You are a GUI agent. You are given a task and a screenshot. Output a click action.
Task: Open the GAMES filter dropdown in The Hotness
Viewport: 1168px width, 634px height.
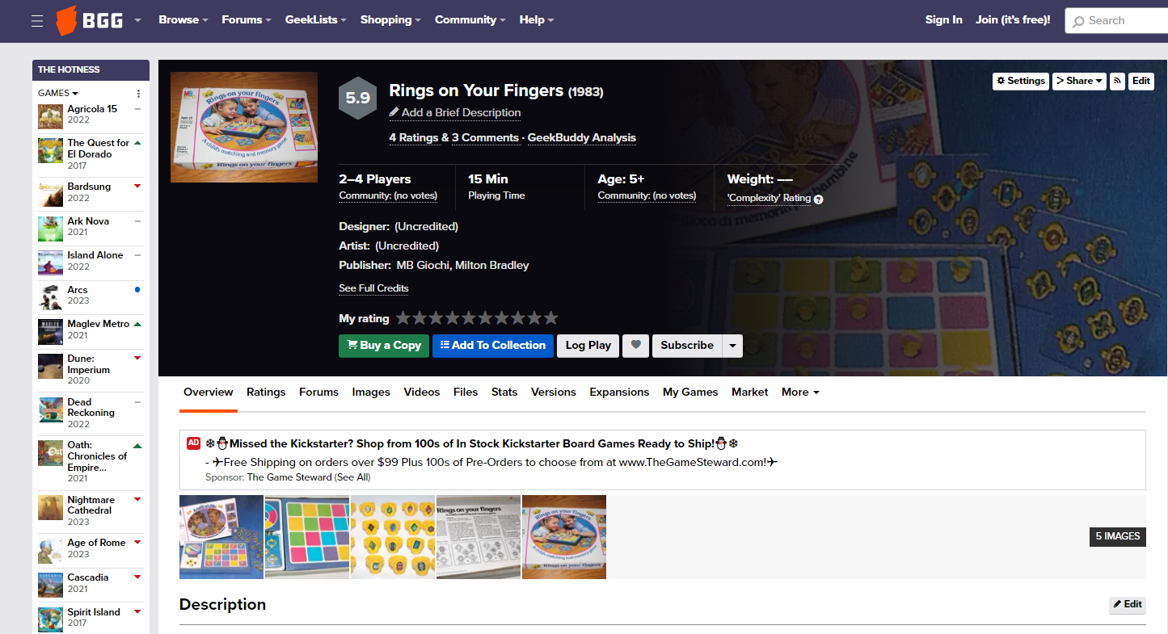[x=58, y=94]
